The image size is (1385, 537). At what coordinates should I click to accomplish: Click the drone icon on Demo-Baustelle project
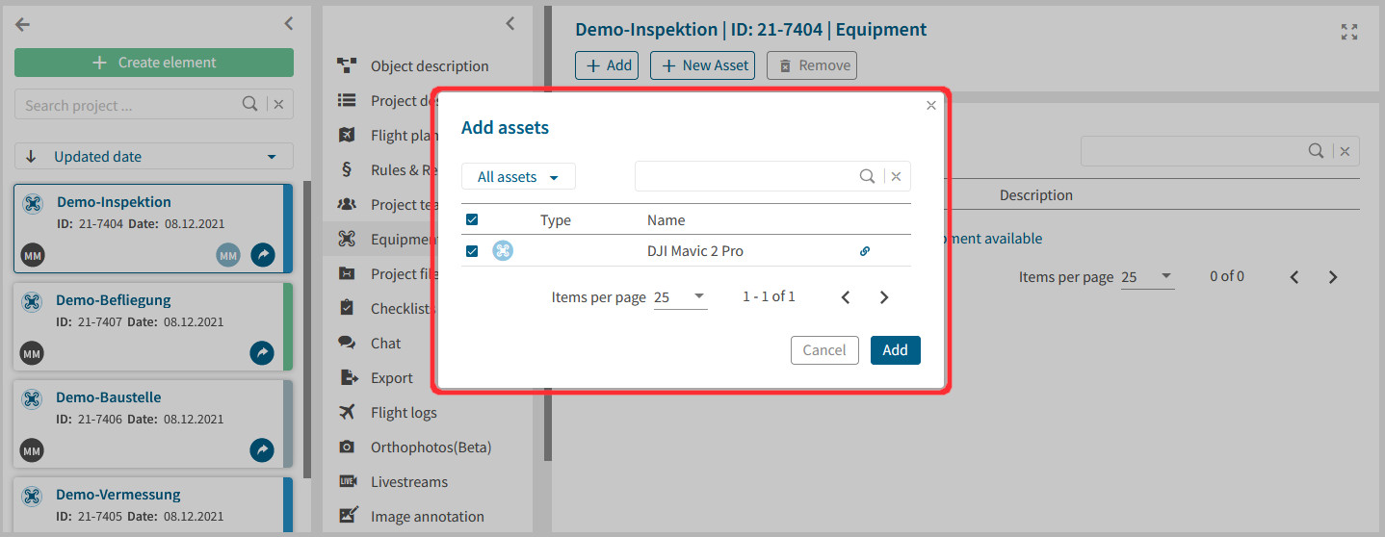pos(32,398)
